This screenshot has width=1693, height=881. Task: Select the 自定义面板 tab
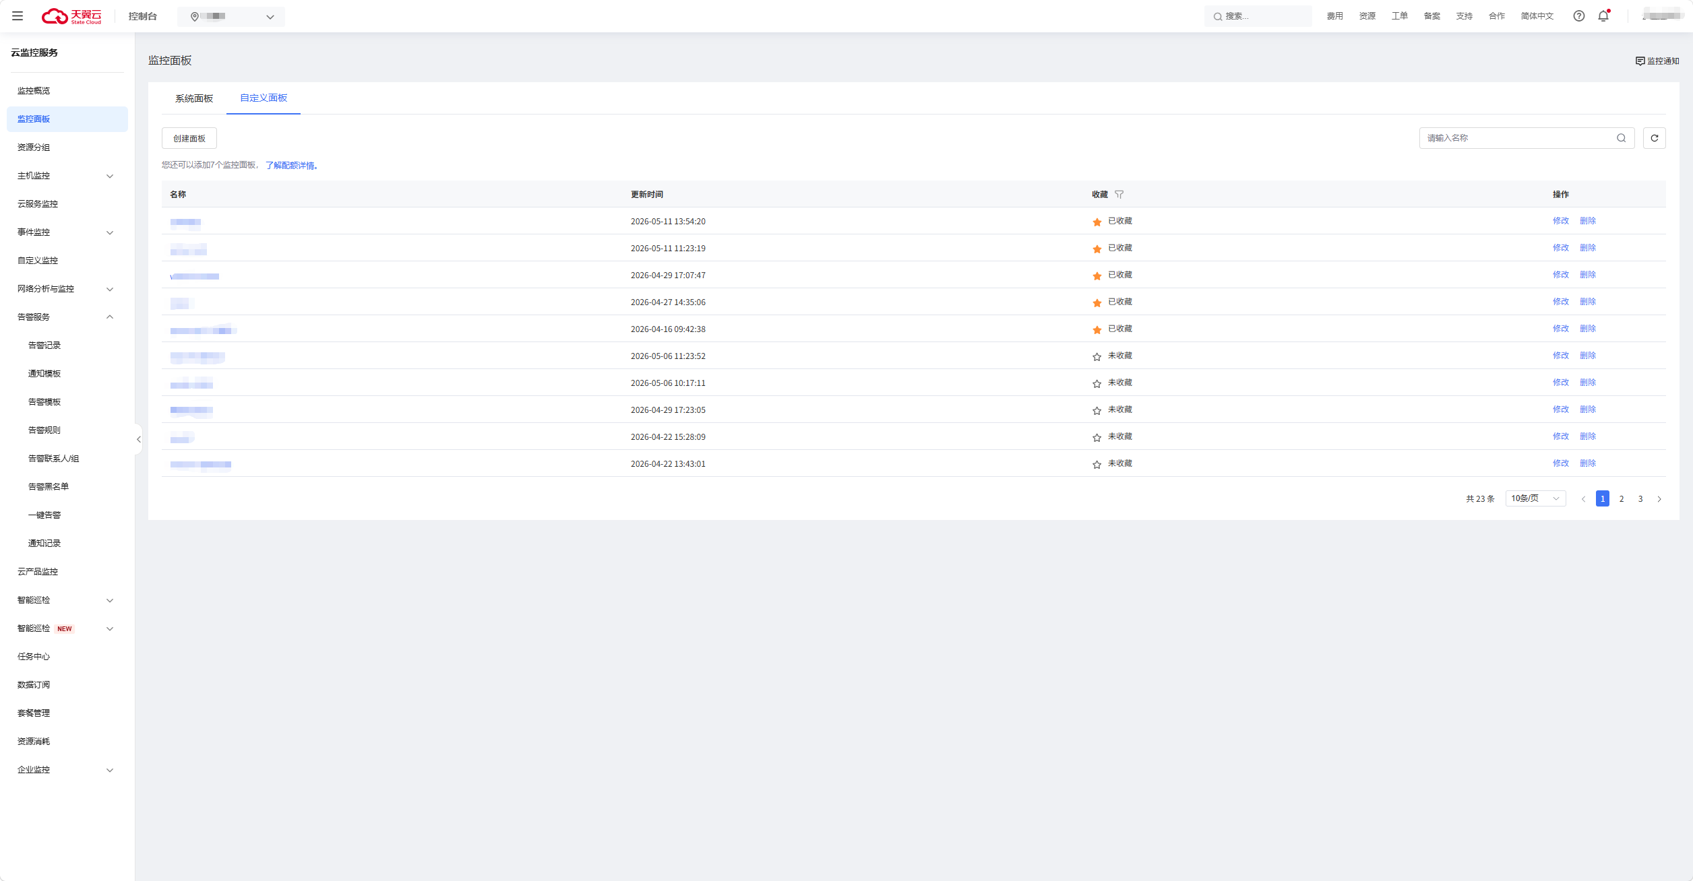[264, 98]
